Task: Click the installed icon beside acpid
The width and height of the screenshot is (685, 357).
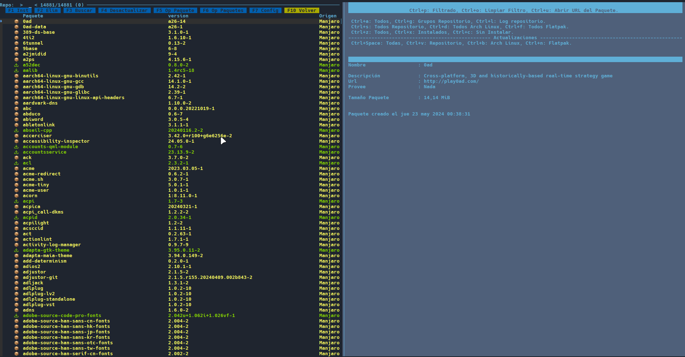Action: pyautogui.click(x=16, y=218)
